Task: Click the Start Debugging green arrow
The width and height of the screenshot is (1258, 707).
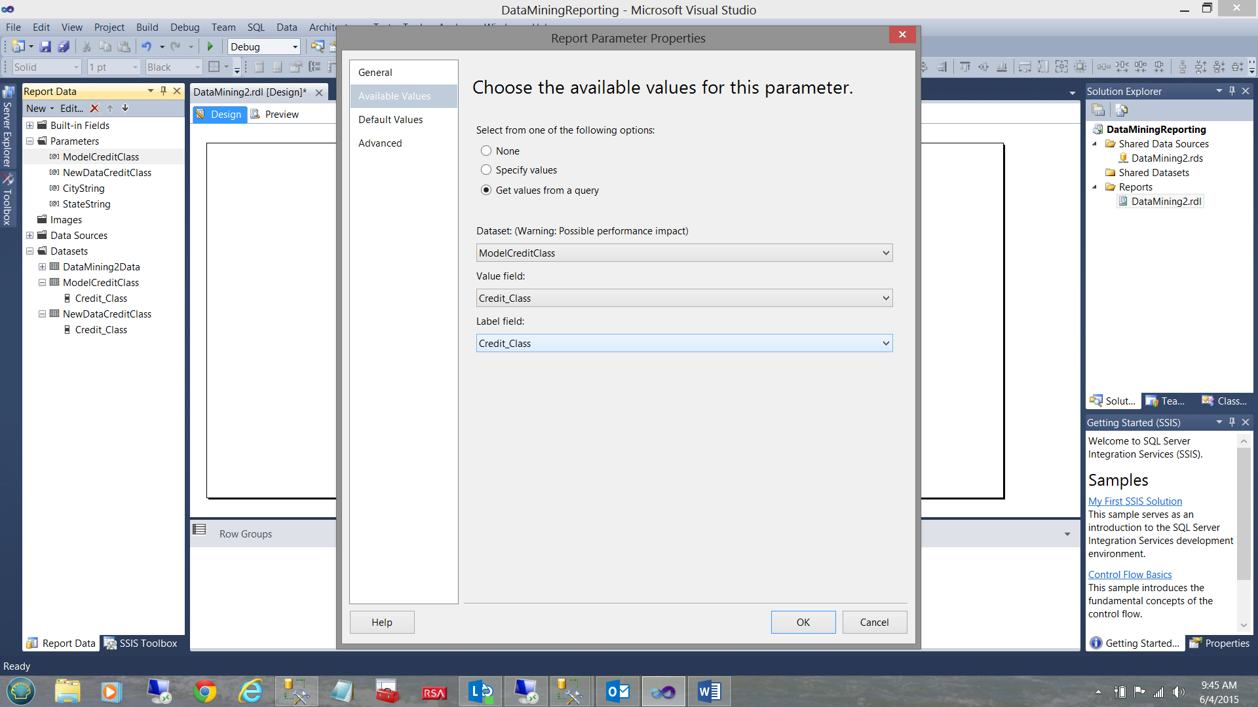Action: pos(210,46)
